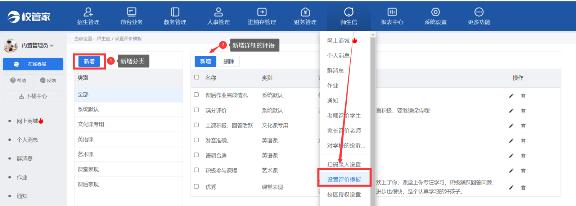This screenshot has width=576, height=206.
Task: Click the 帮助 help button
Action: 18,81
